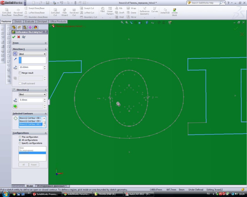Image resolution: width=247 pixels, height=197 pixels.
Task: Collapse the Selected Contours section
Action: tap(46, 114)
